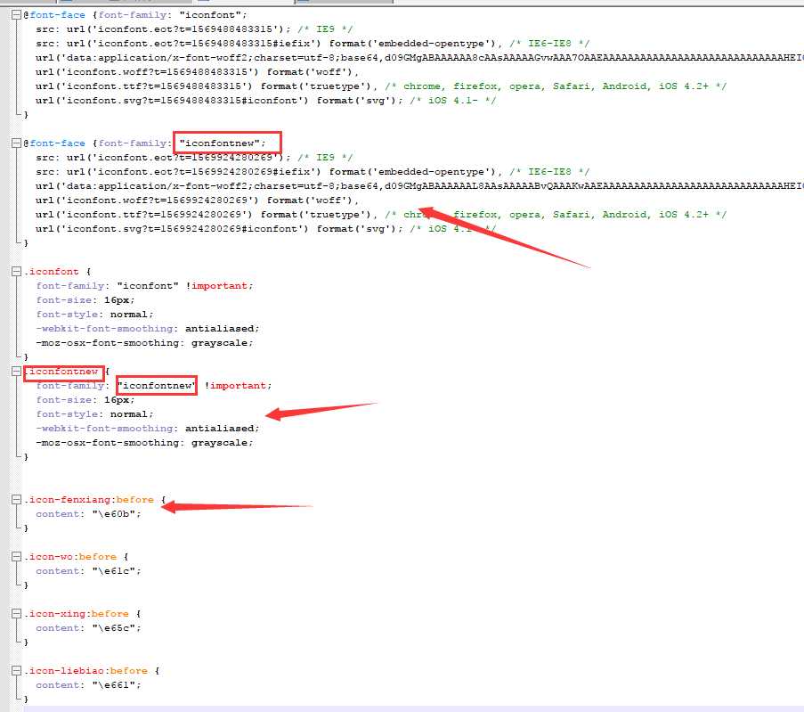Click the line url('iconfont.woff?t=1569488483315')
Screen dimensions: 804x712
tap(198, 72)
